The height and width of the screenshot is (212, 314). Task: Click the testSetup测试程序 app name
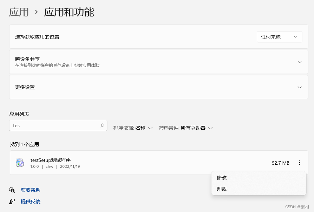[x=51, y=160]
